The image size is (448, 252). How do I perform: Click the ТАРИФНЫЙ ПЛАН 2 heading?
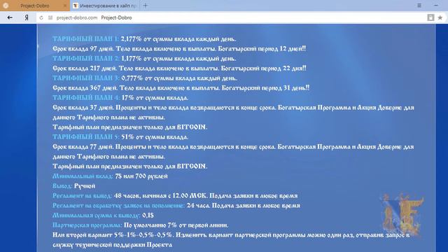(x=85, y=59)
